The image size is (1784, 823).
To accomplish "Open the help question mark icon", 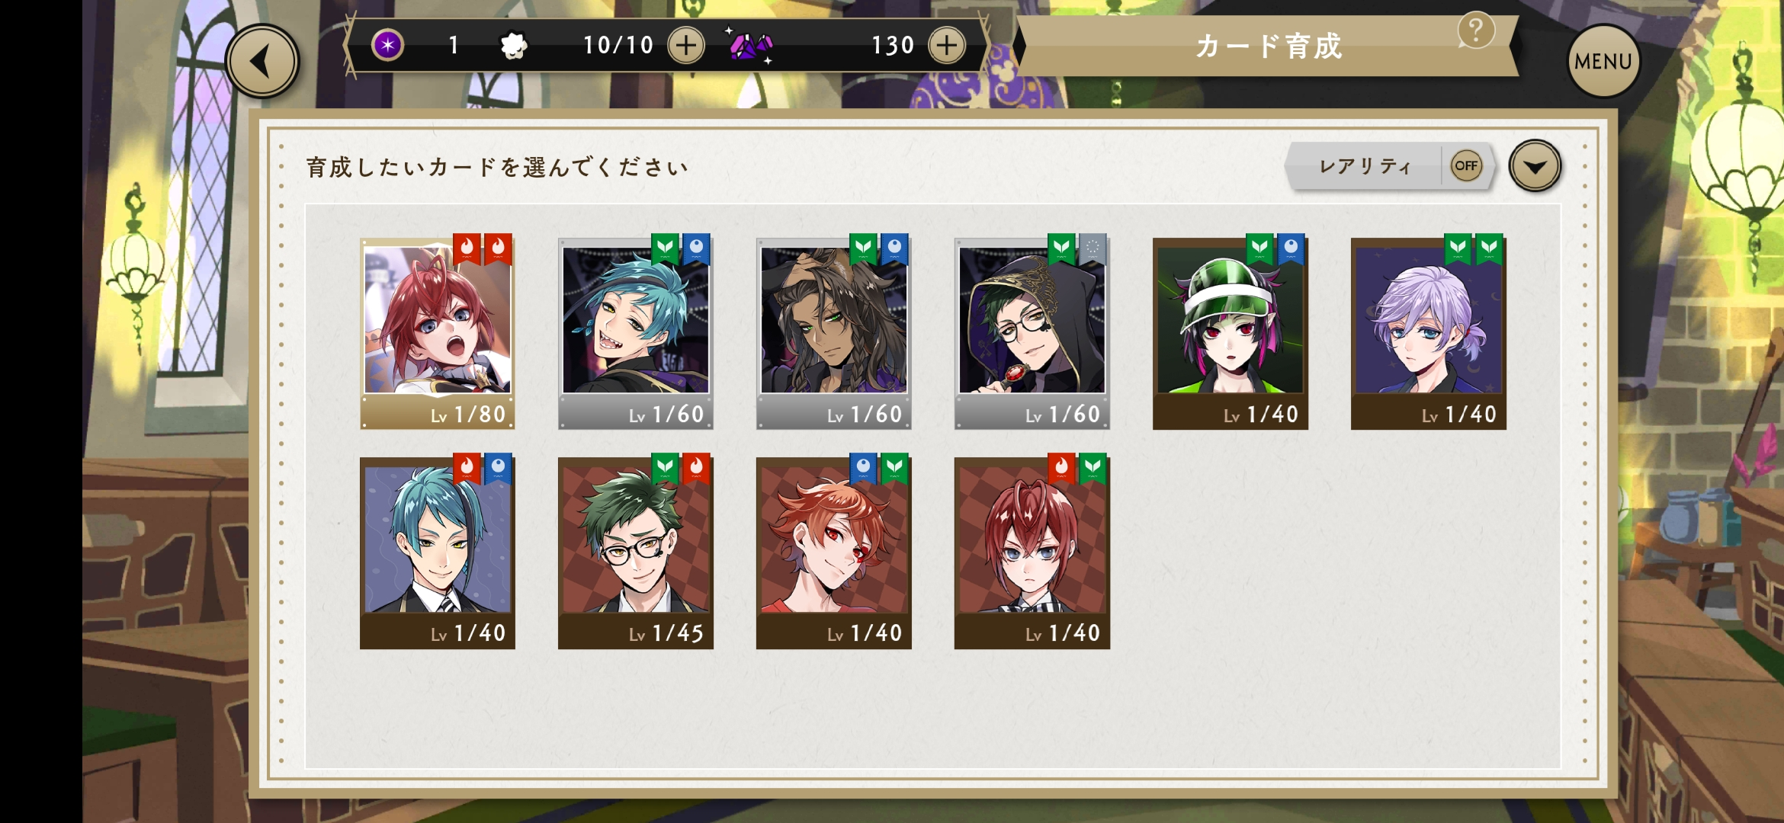I will [1476, 31].
